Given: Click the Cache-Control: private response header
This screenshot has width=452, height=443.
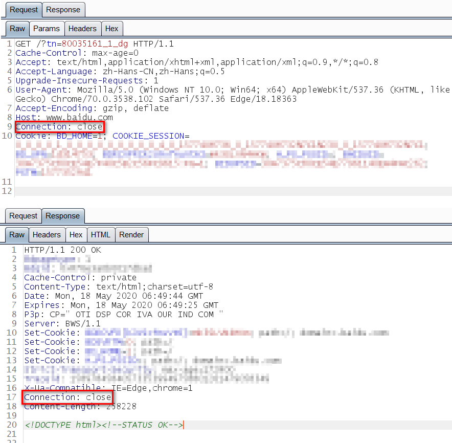Looking at the screenshot, I should pyautogui.click(x=80, y=278).
